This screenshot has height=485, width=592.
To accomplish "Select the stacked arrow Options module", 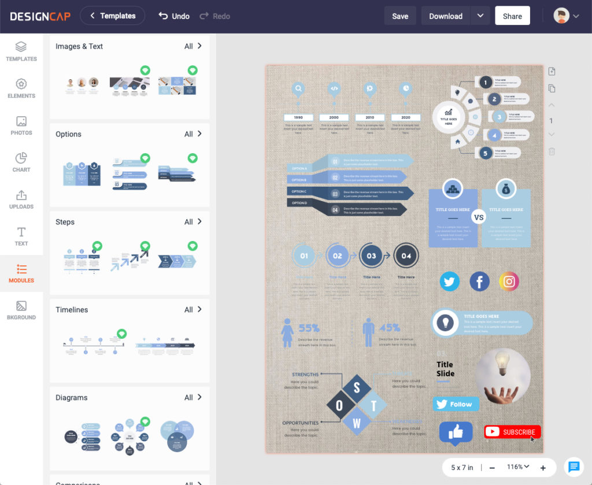I will pos(176,174).
